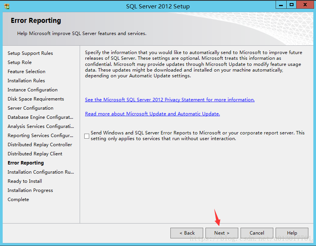Open Help for this setup page

pos(292,233)
